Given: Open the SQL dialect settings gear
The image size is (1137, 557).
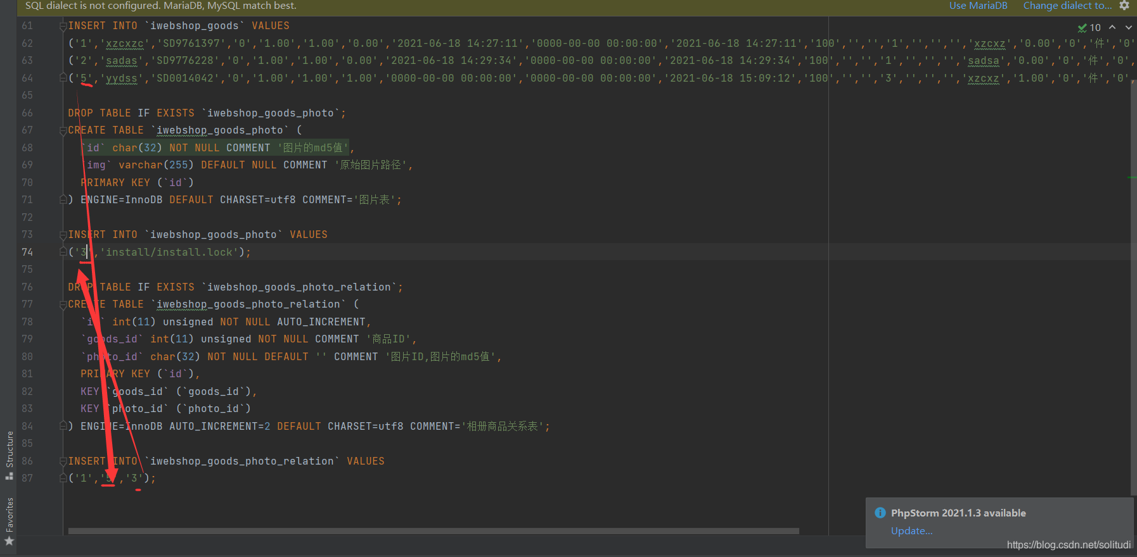Looking at the screenshot, I should click(x=1124, y=6).
